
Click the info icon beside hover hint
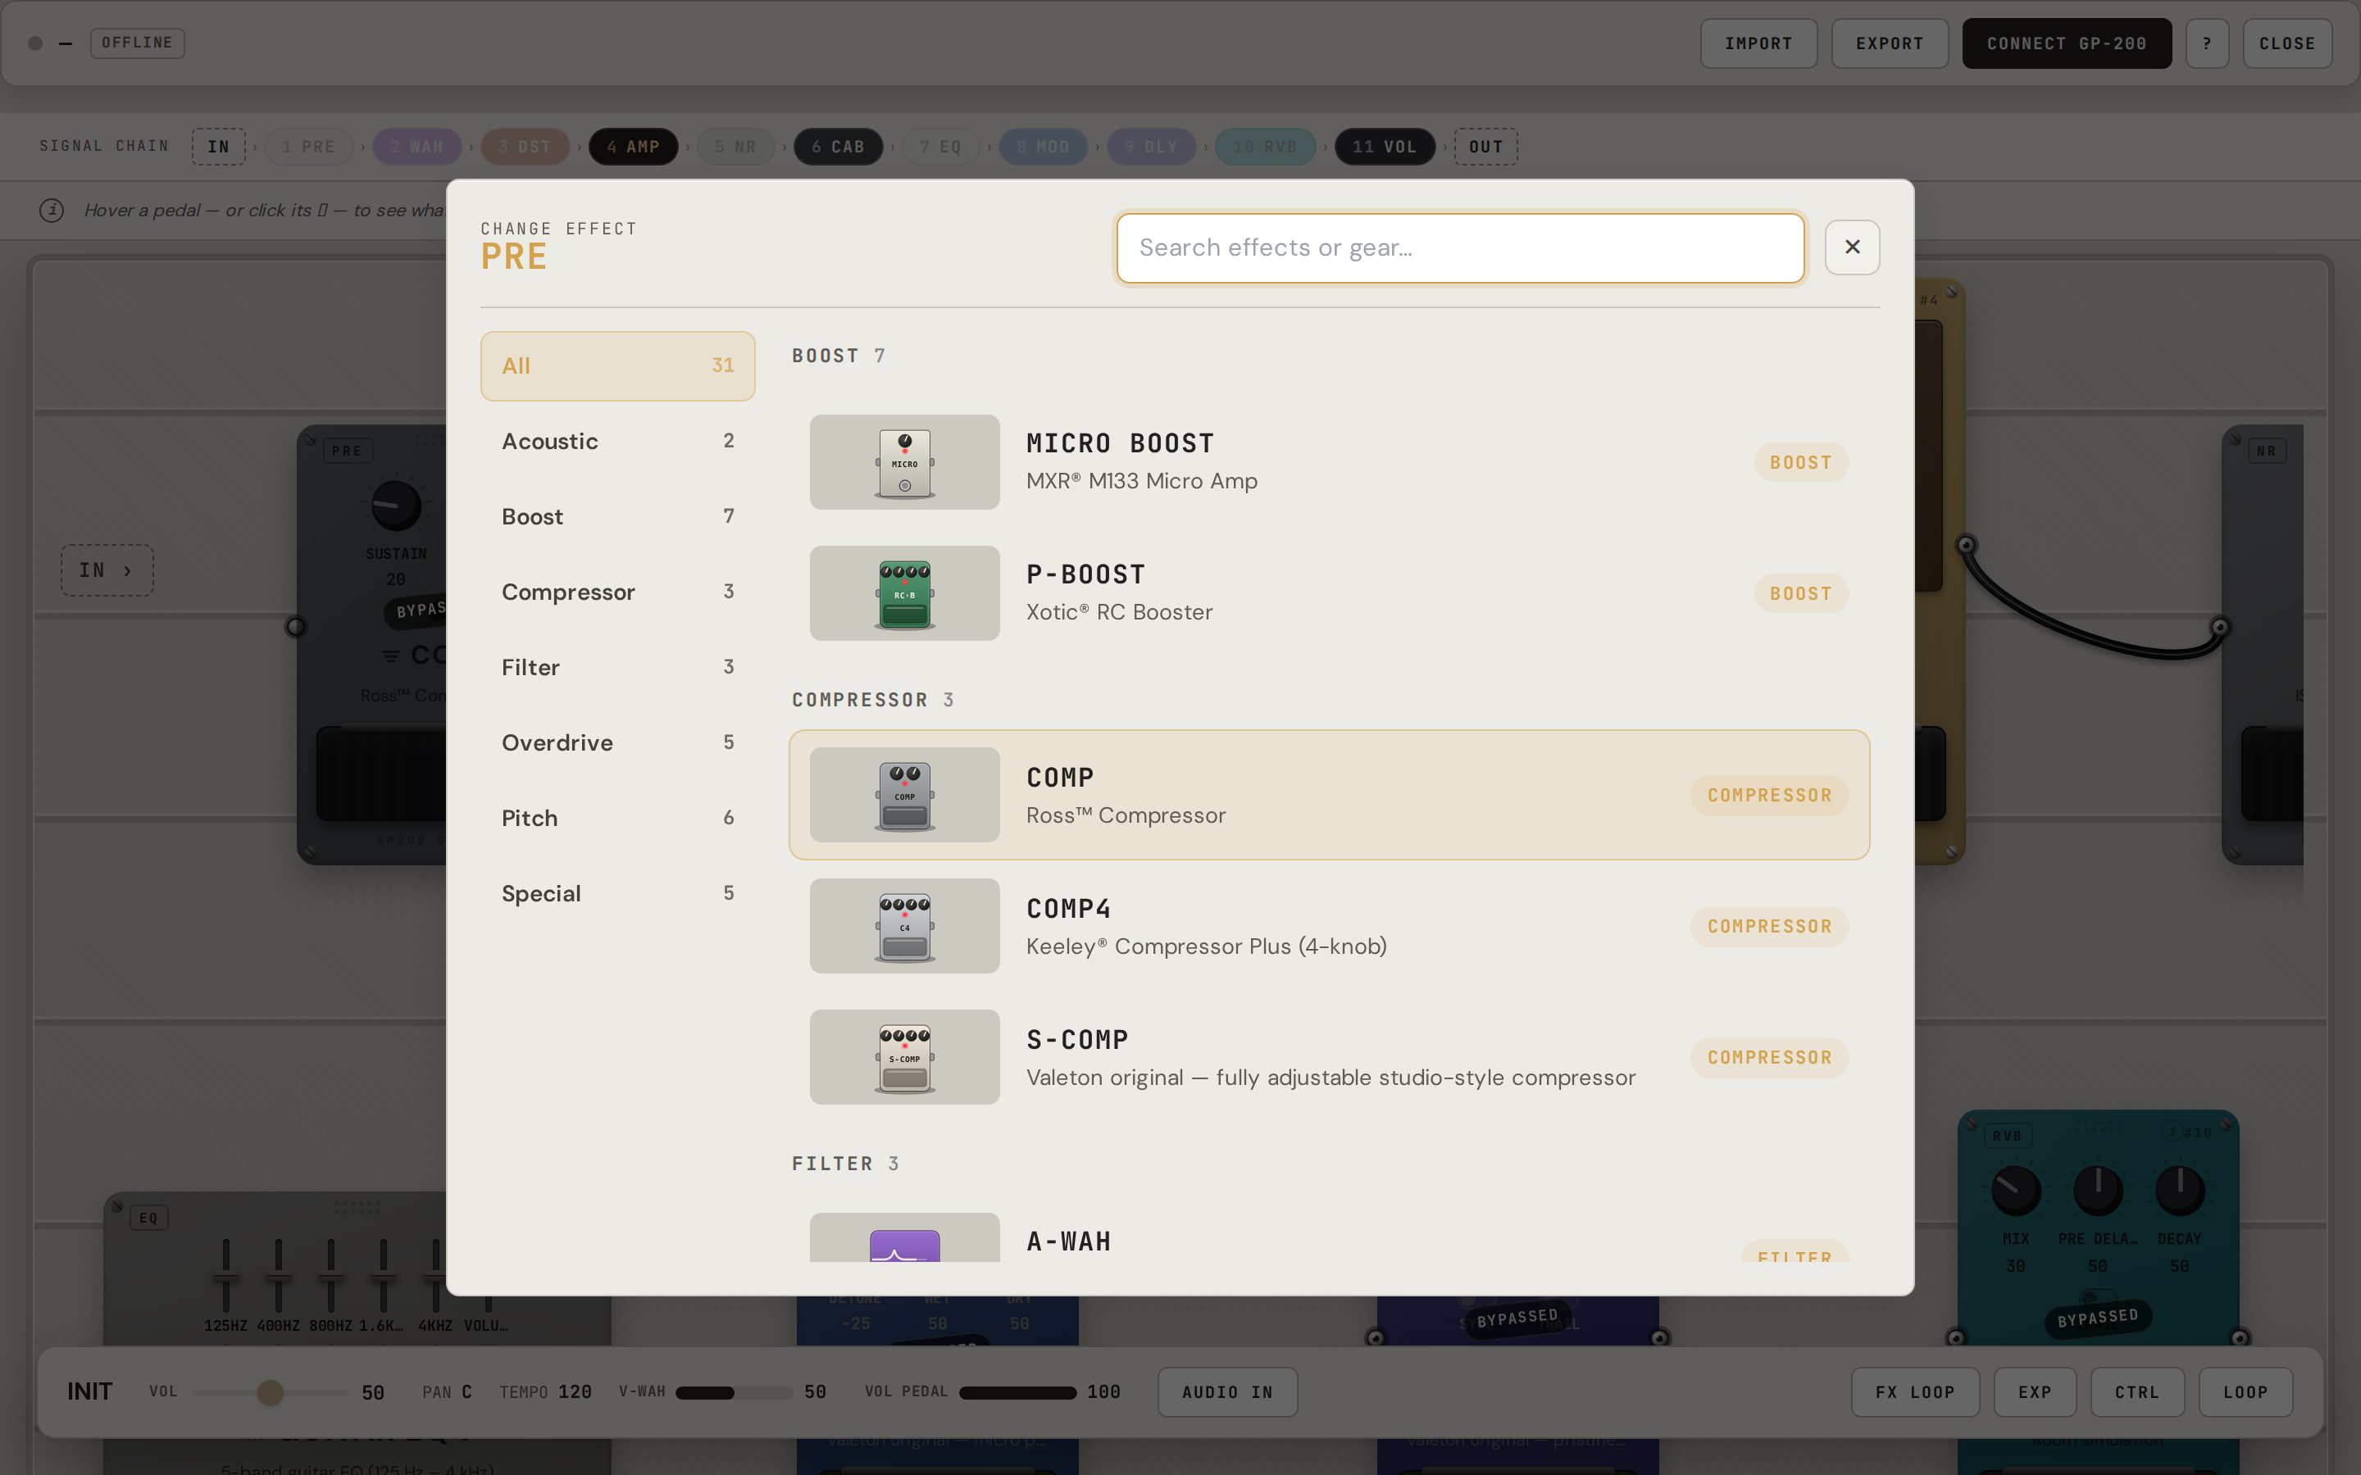52,210
